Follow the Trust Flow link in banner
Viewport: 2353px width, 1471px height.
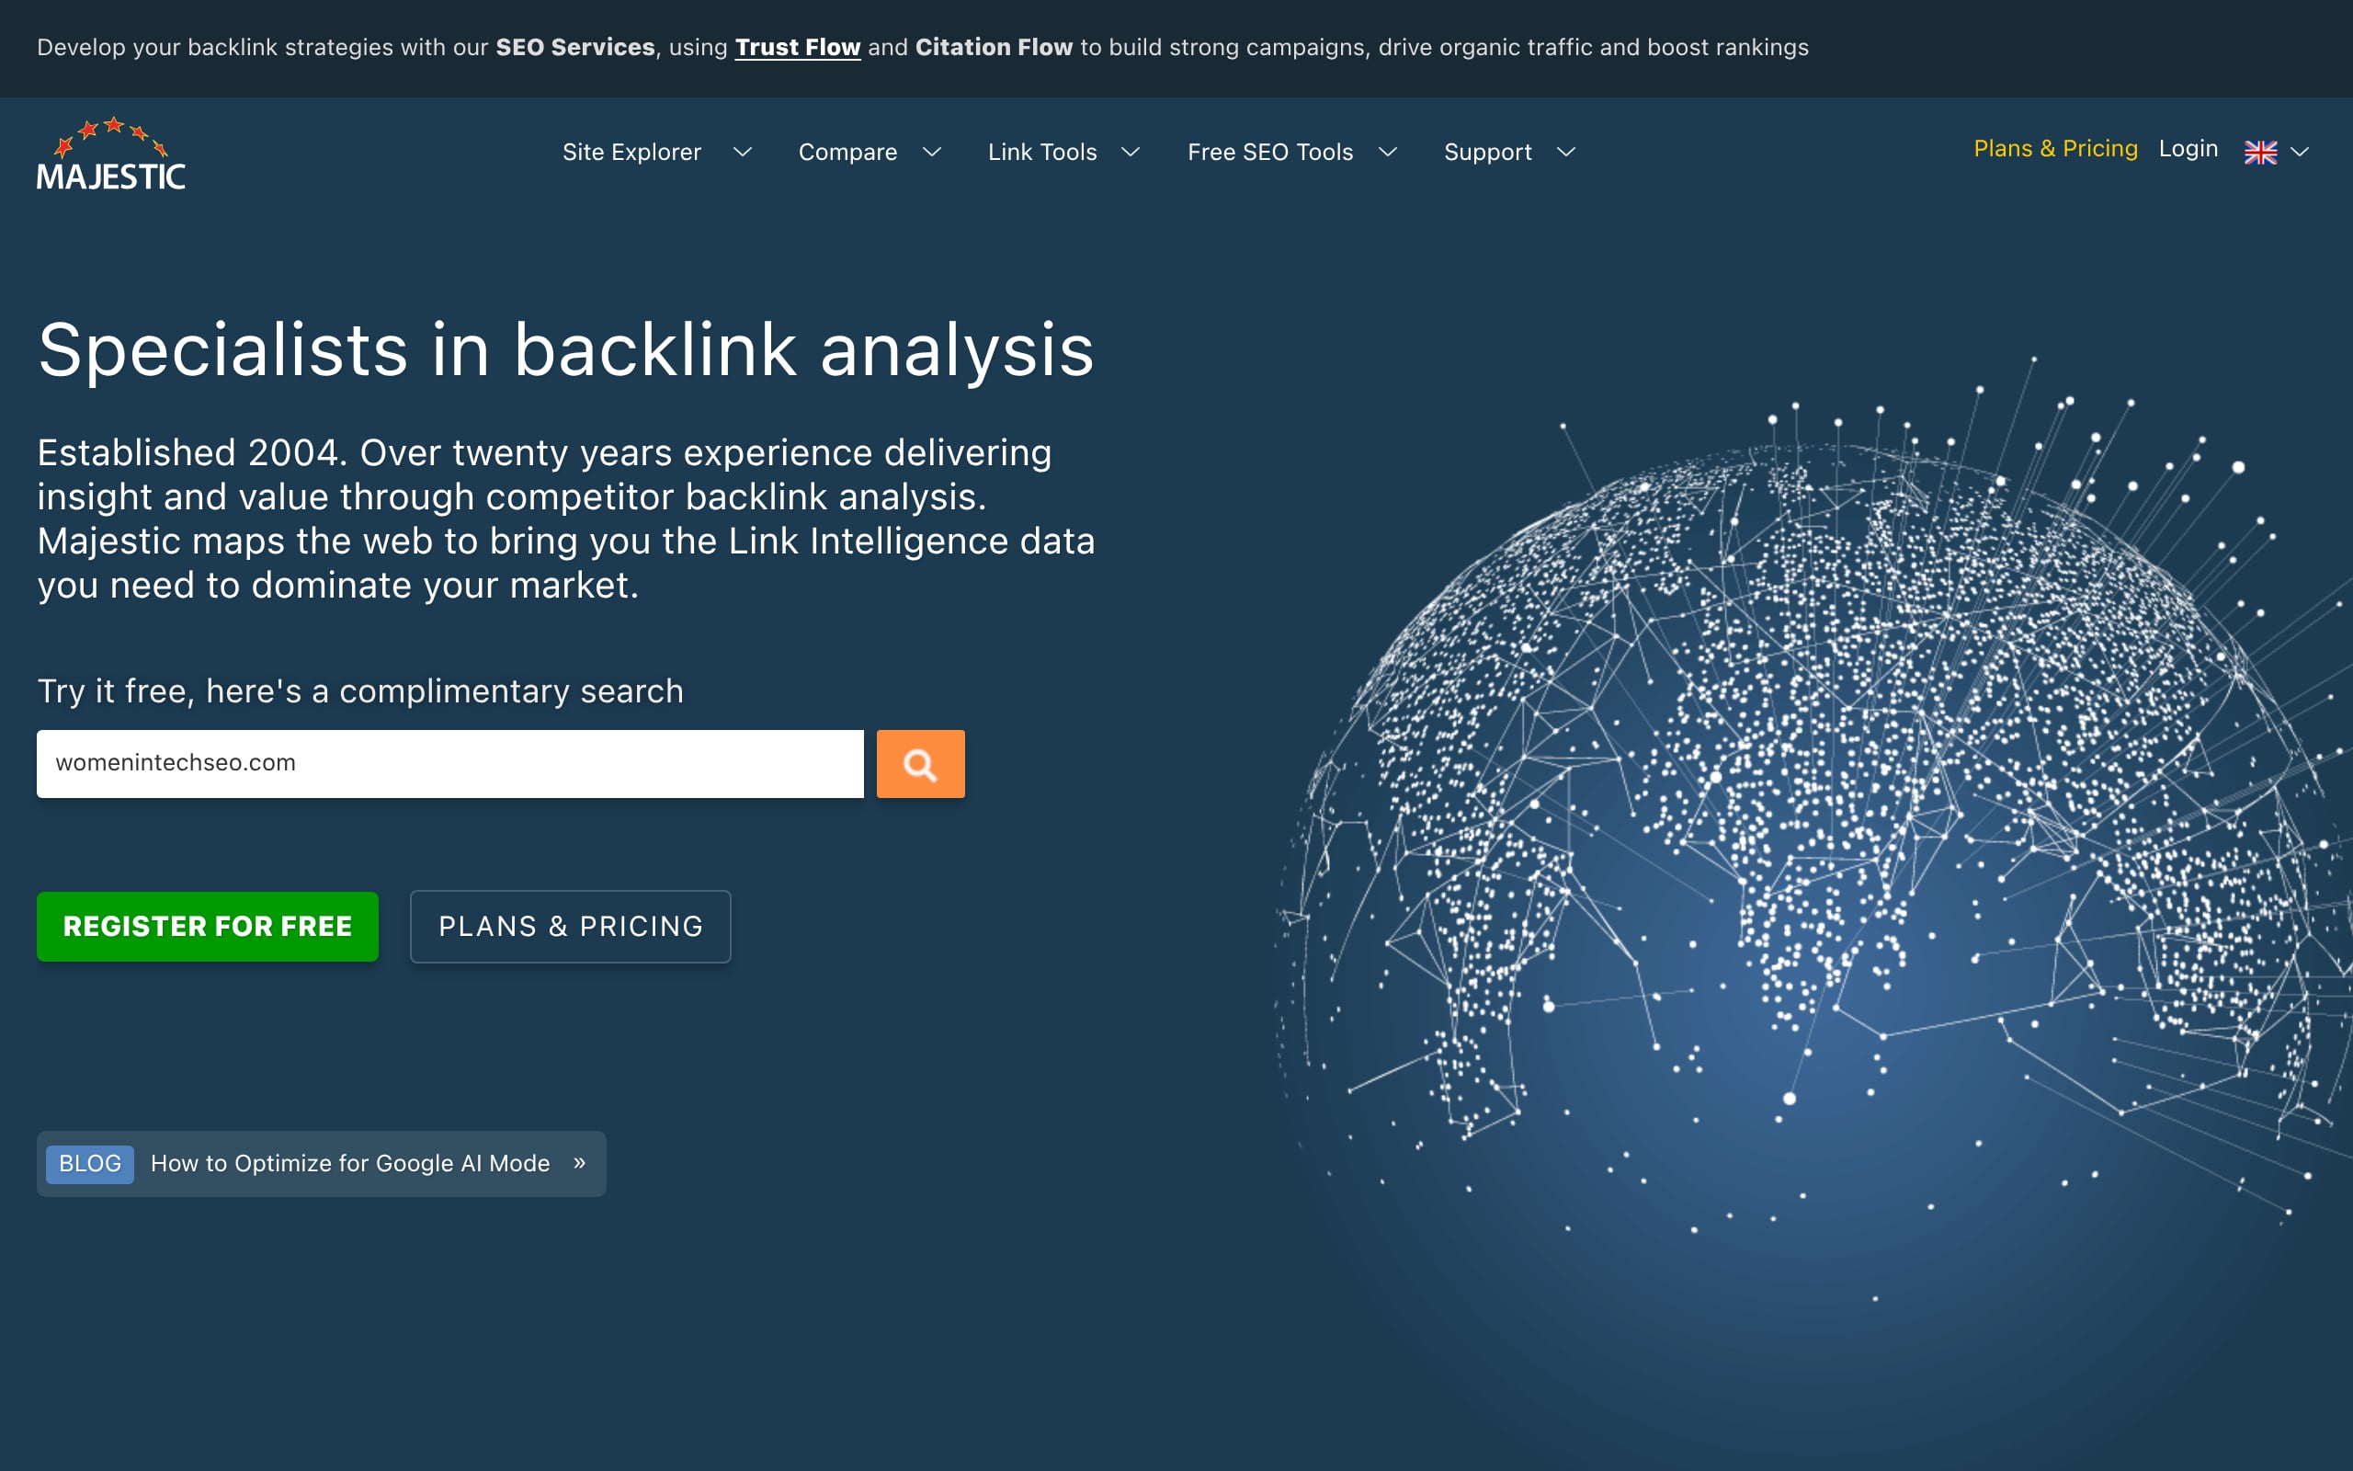[797, 47]
